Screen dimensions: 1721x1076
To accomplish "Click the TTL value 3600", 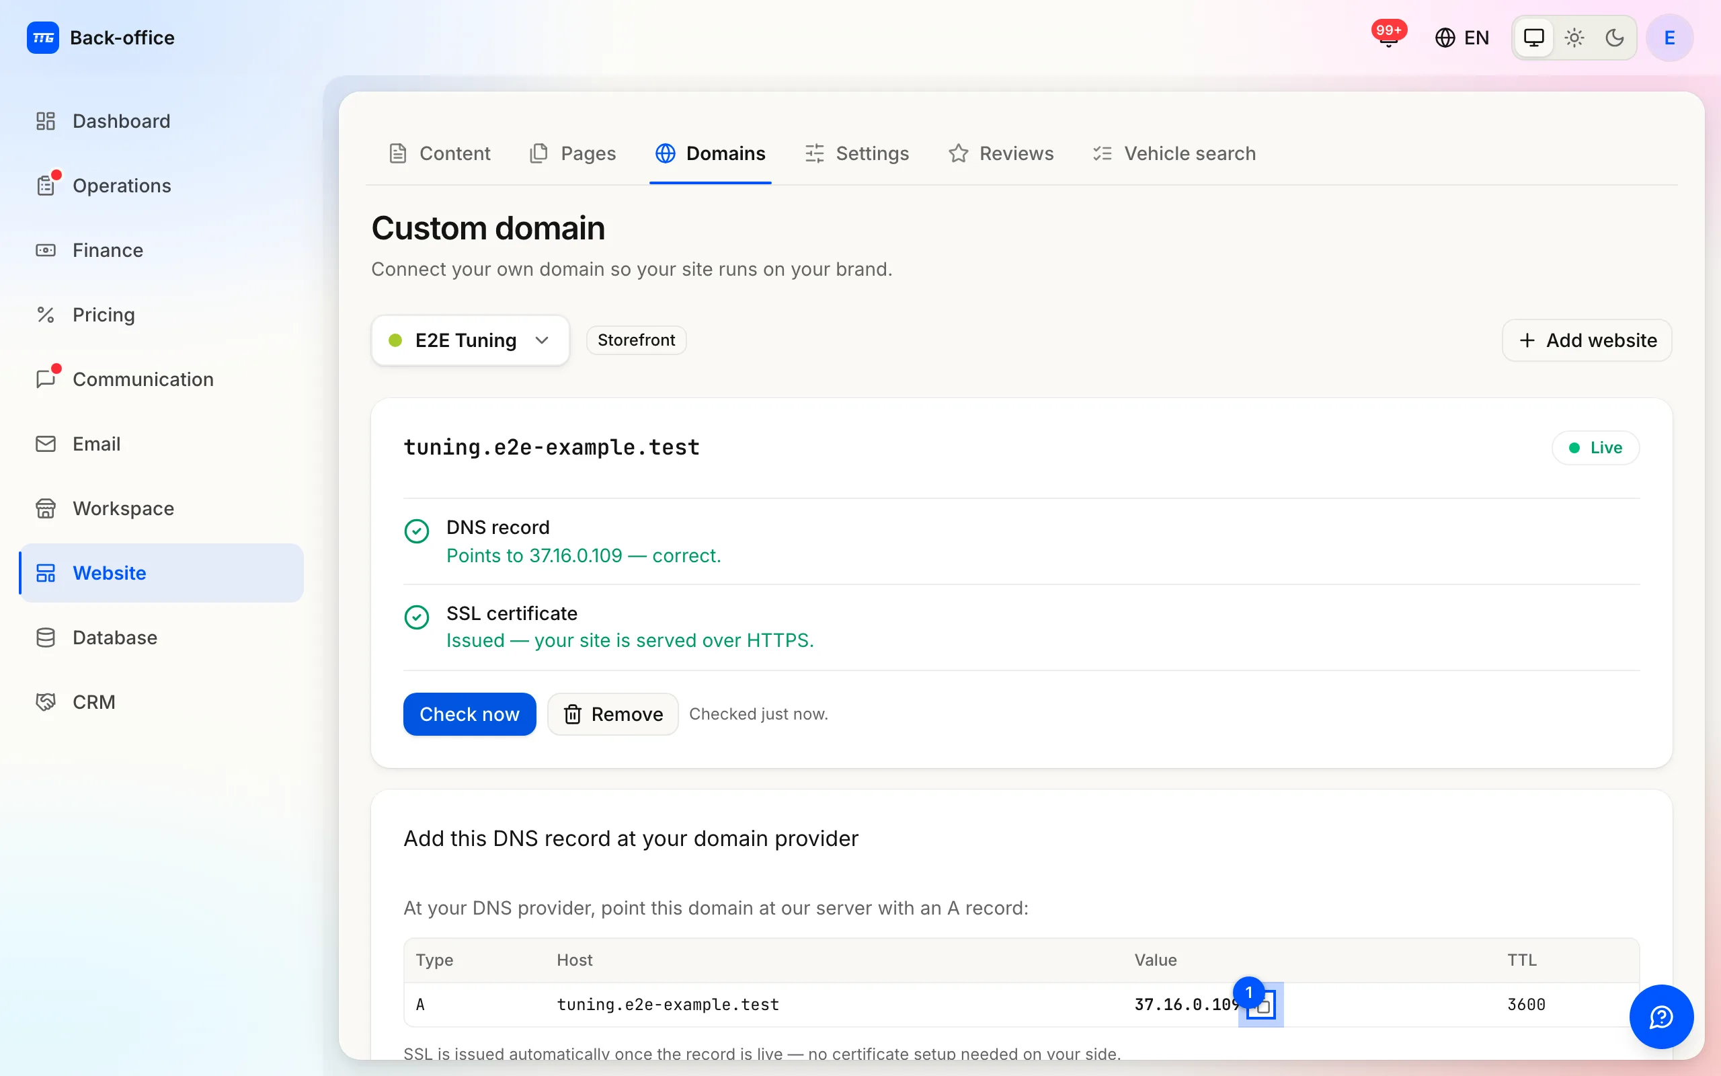I will pyautogui.click(x=1526, y=1004).
